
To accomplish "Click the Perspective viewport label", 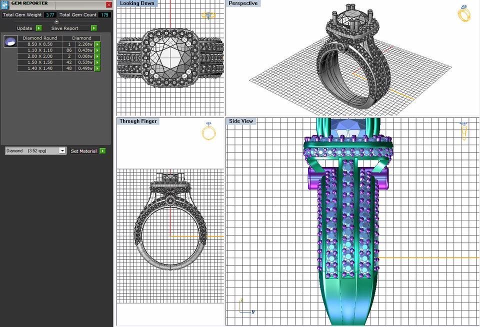I will [x=243, y=3].
